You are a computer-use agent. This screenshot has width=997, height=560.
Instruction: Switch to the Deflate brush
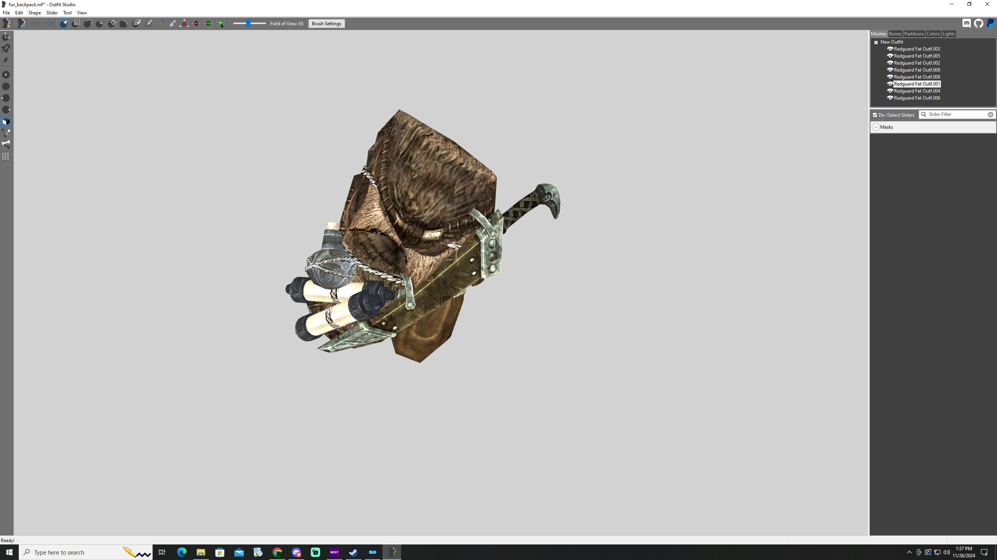(100, 23)
